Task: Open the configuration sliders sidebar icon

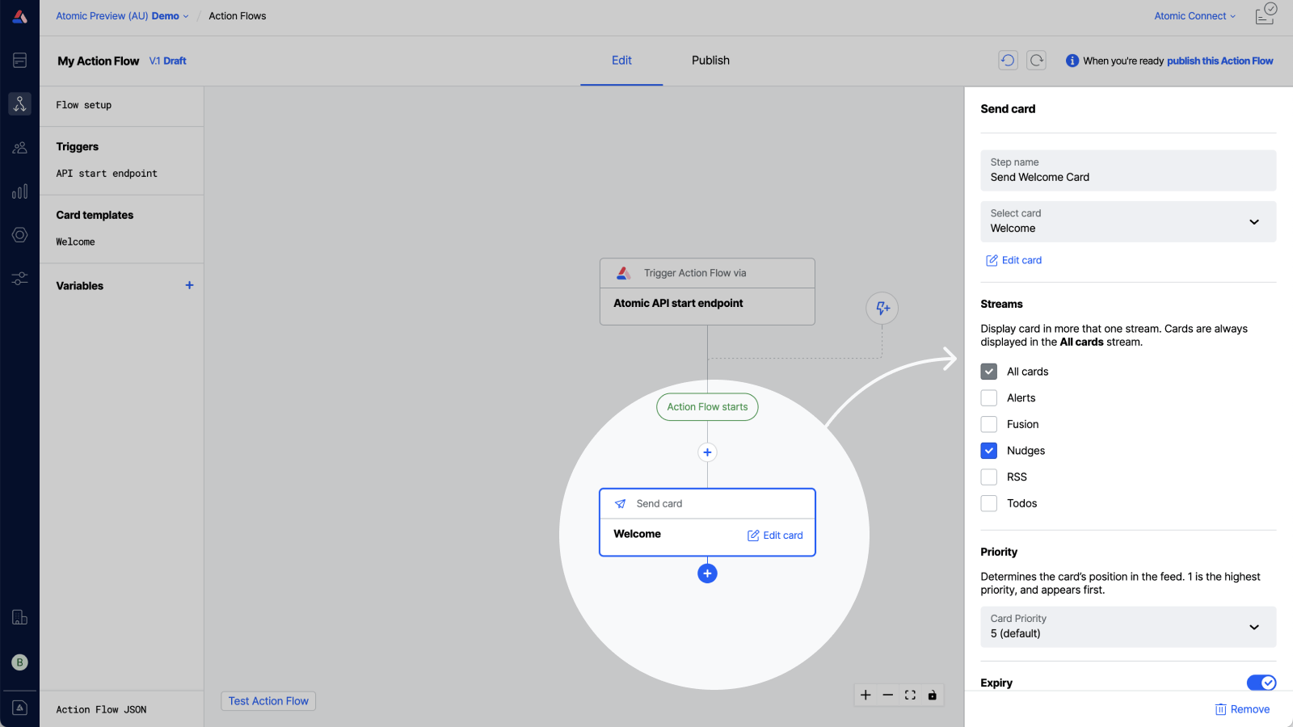Action: click(19, 279)
